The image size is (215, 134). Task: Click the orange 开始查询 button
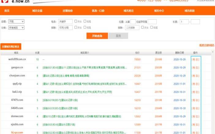pyautogui.click(x=97, y=36)
